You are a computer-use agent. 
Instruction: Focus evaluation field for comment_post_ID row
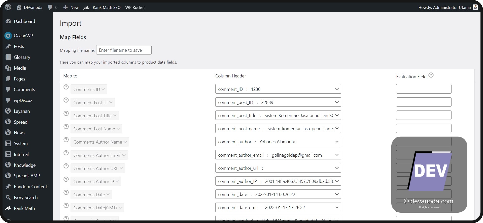[424, 102]
